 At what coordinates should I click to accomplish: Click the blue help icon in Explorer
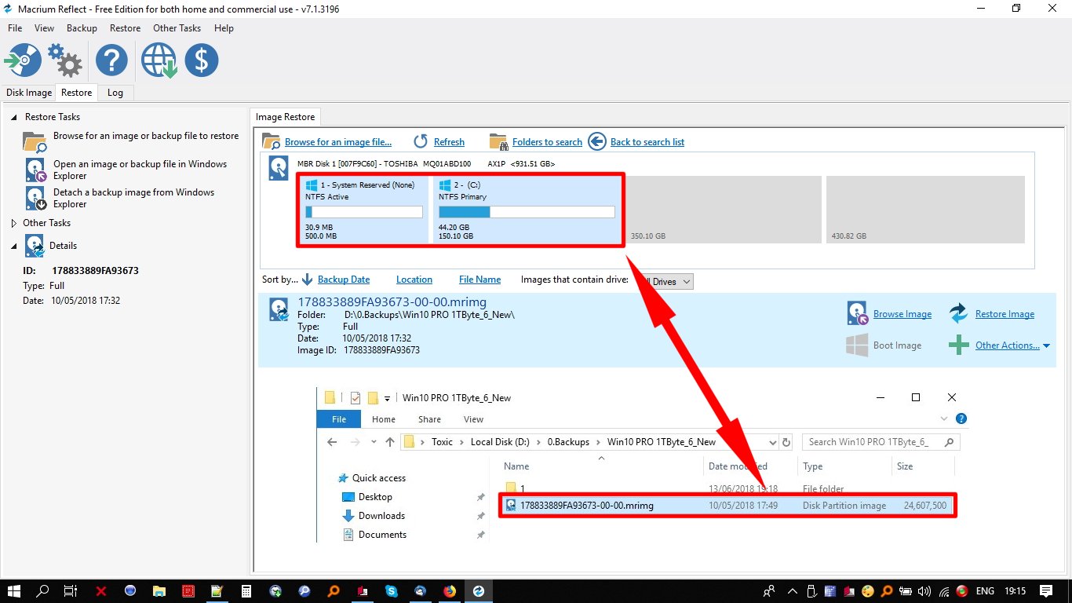[x=961, y=419]
